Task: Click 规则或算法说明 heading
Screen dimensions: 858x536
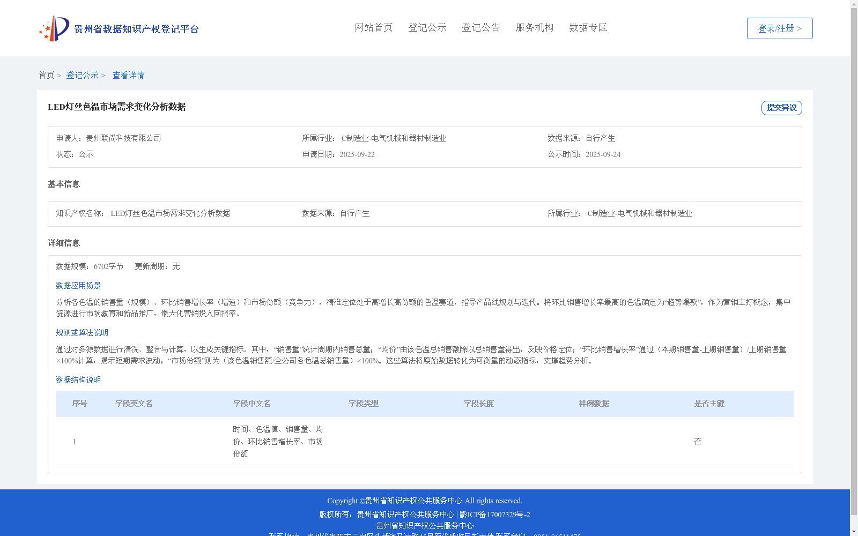Action: [82, 333]
